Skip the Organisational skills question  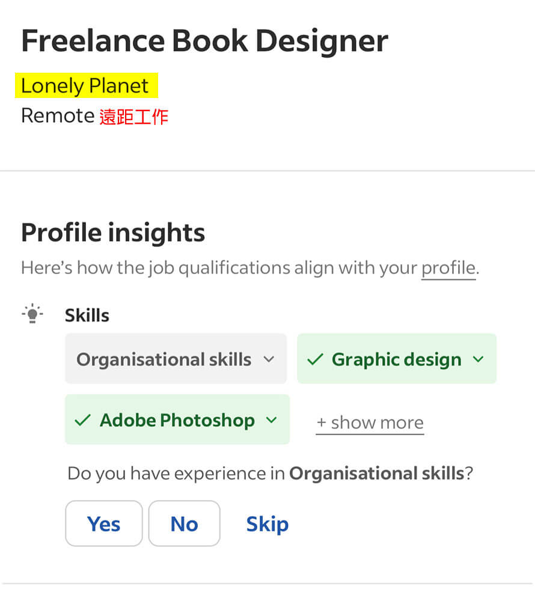click(267, 524)
